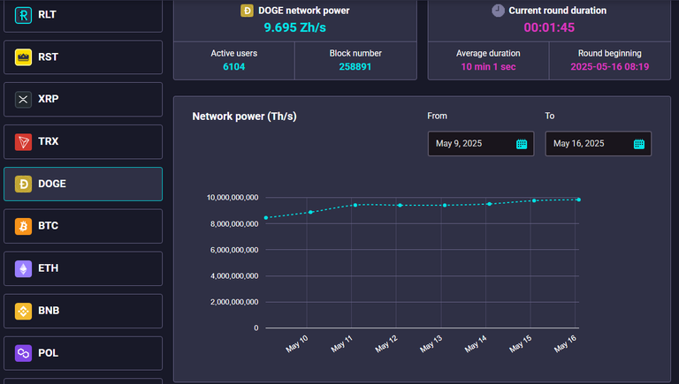Screen dimensions: 679x384
Task: Click the Active users value 6104
Action: pyautogui.click(x=233, y=66)
